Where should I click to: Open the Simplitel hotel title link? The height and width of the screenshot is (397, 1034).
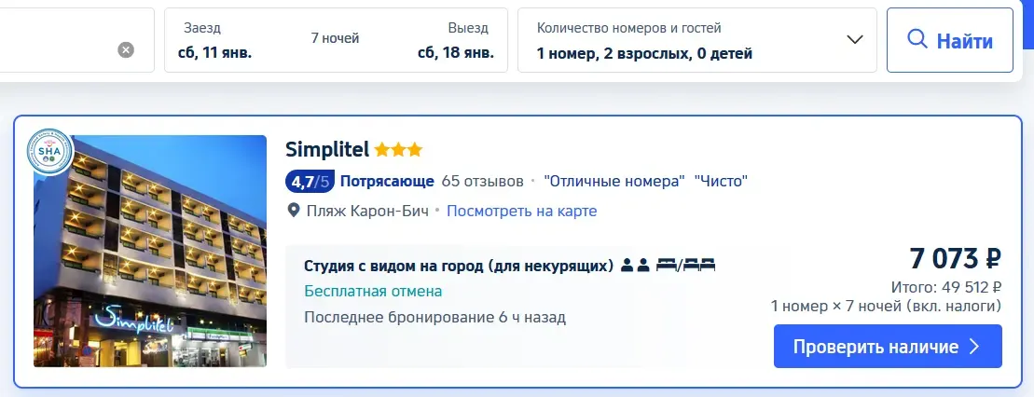(x=328, y=149)
